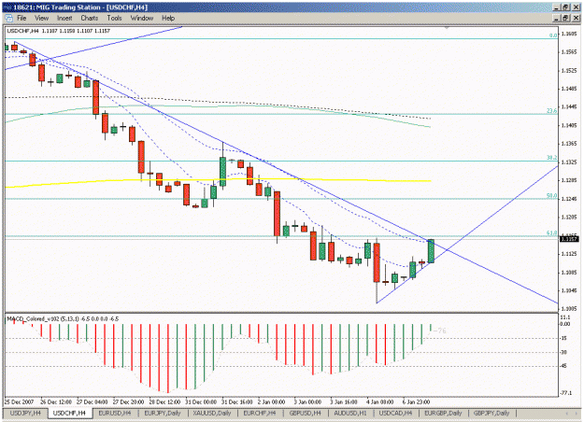Click the USDCHF,H4 chart header text
Screen dimensions: 584x422
[x=59, y=31]
